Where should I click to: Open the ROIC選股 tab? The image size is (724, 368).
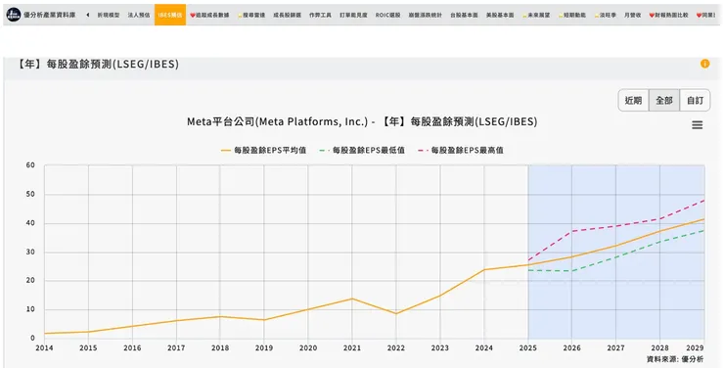tap(387, 16)
